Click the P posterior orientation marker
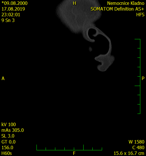Image resolution: width=146 pixels, height=156 pixels. click(x=143, y=78)
